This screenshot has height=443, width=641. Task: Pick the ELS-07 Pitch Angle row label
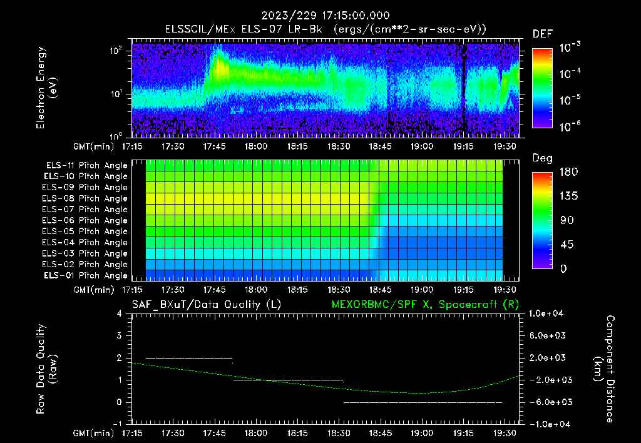[x=85, y=210]
